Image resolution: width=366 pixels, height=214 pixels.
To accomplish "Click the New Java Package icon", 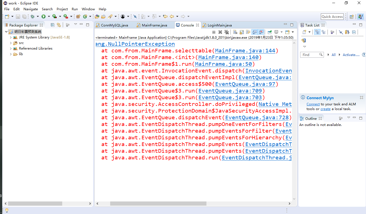I will click(x=78, y=16).
